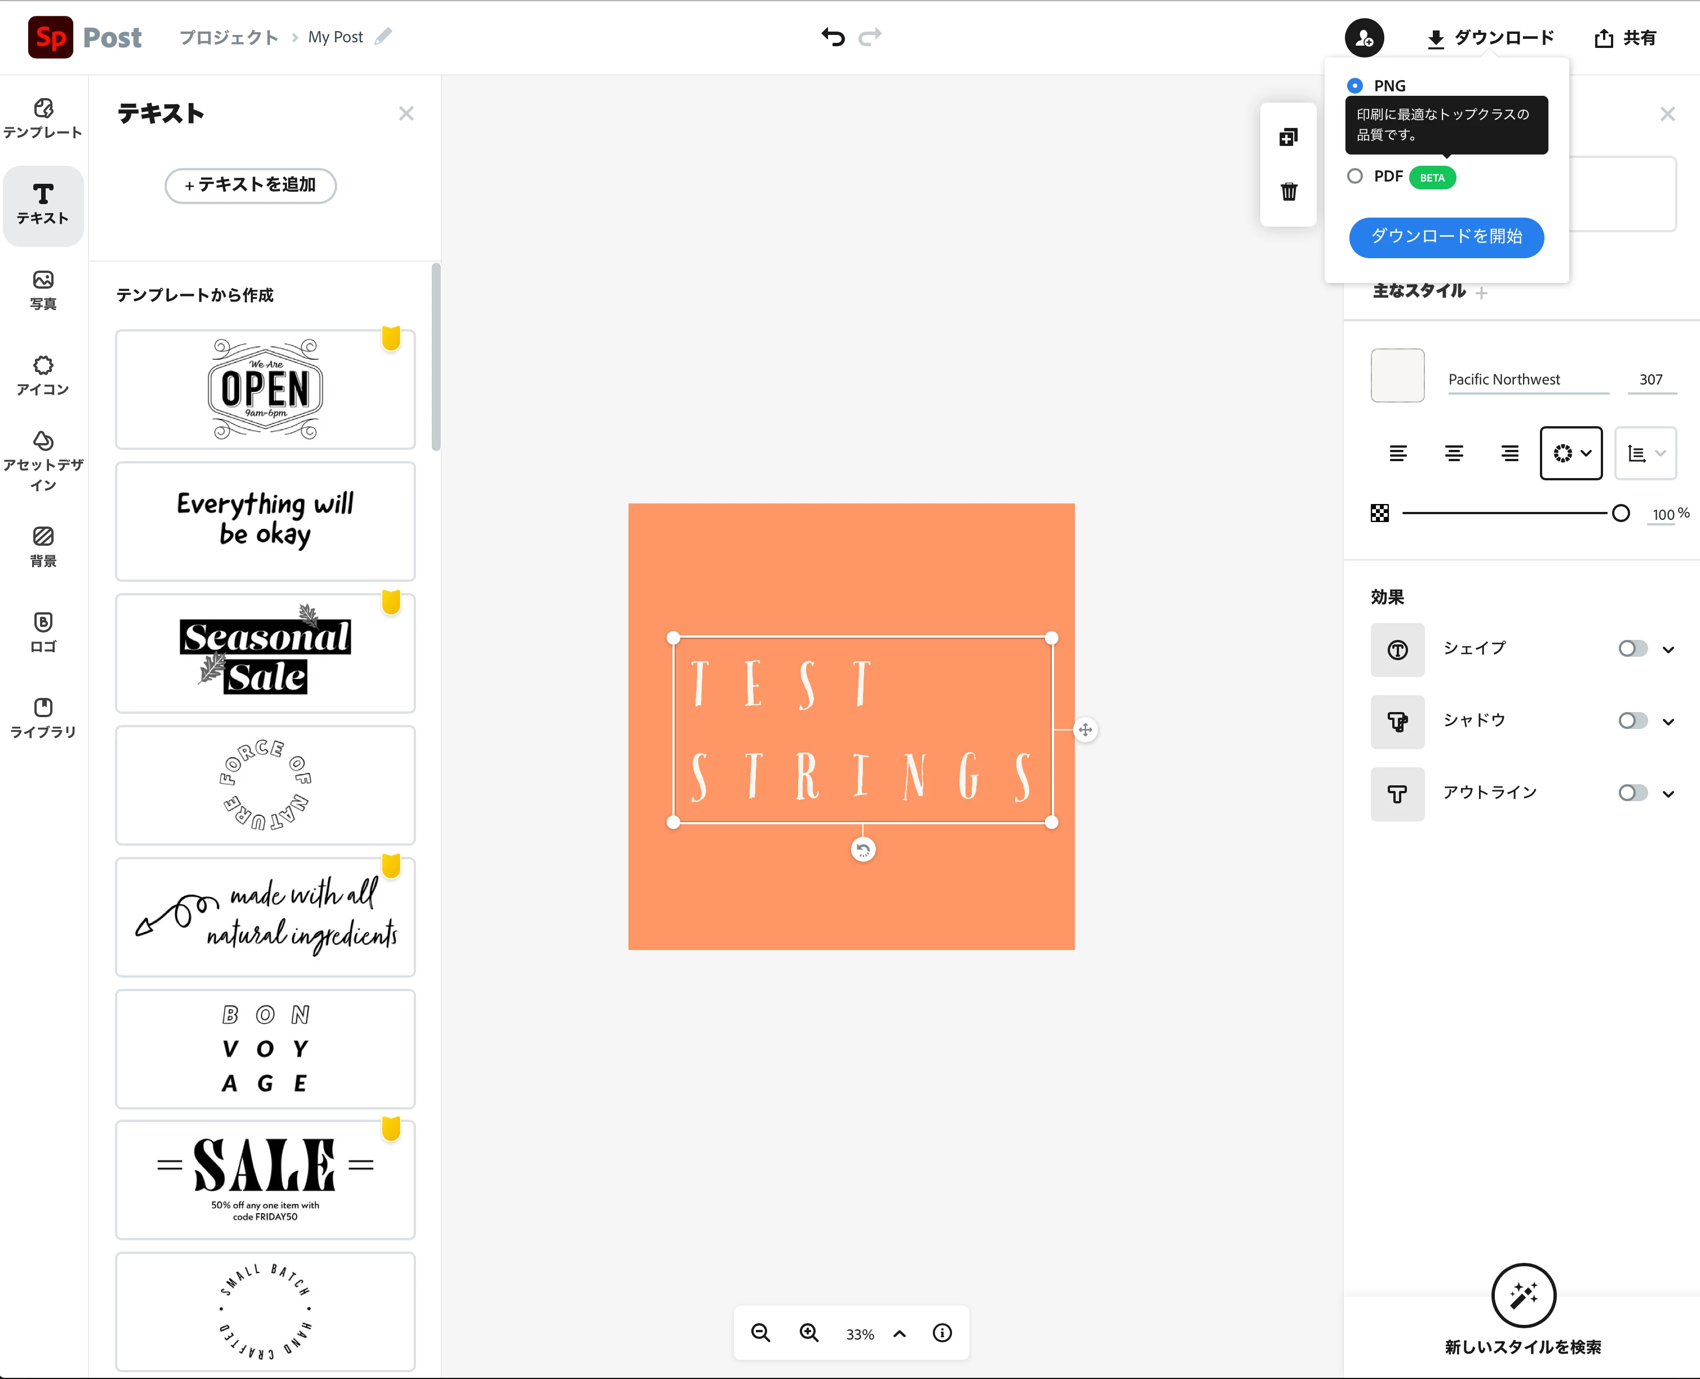Image resolution: width=1700 pixels, height=1379 pixels.
Task: Click the text color swatch
Action: pos(1397,375)
